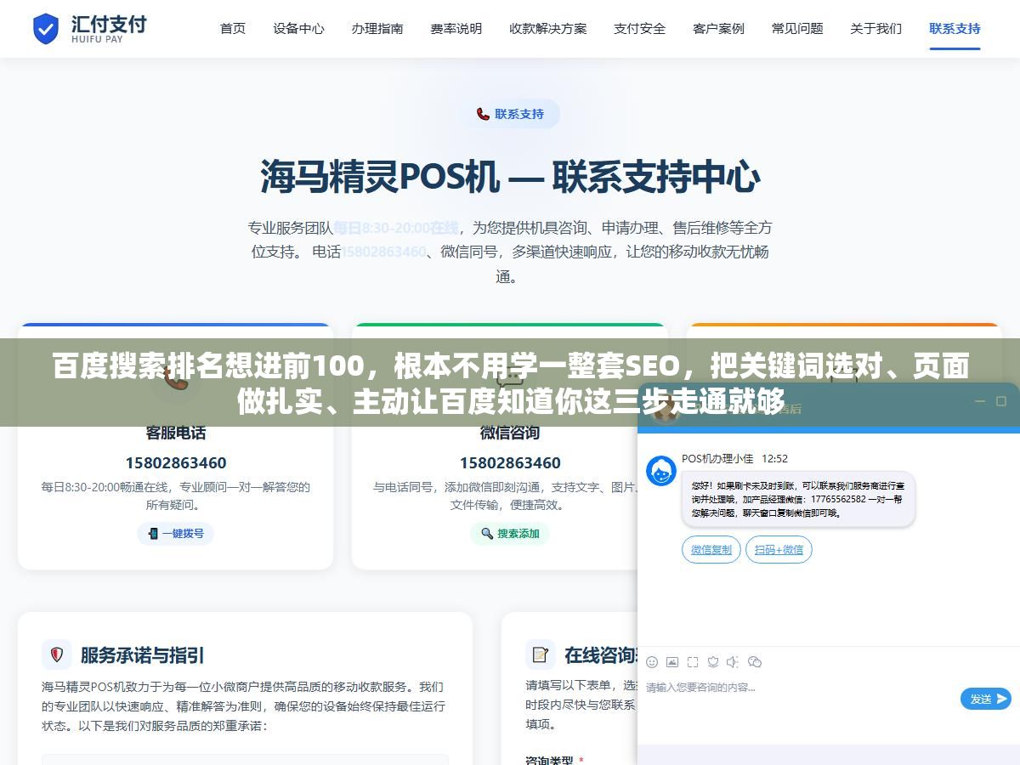
Task: Open the emoji picker in chat
Action: pyautogui.click(x=652, y=662)
